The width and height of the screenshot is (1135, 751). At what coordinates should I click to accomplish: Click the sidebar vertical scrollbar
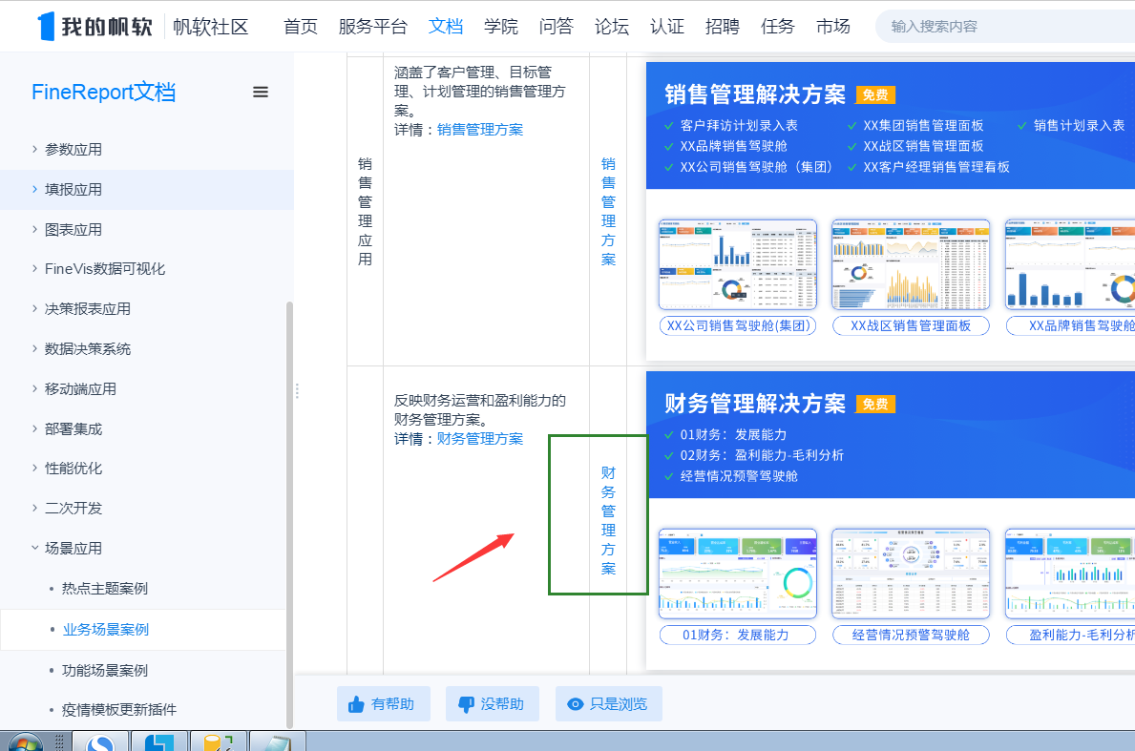pos(289,513)
